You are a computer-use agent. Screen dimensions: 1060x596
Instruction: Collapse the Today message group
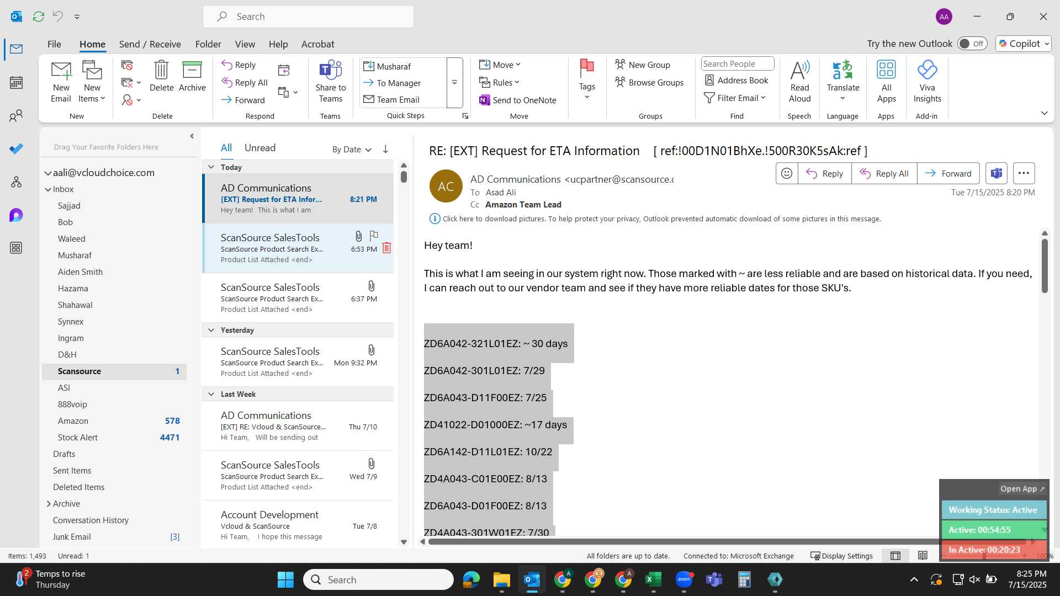point(211,167)
